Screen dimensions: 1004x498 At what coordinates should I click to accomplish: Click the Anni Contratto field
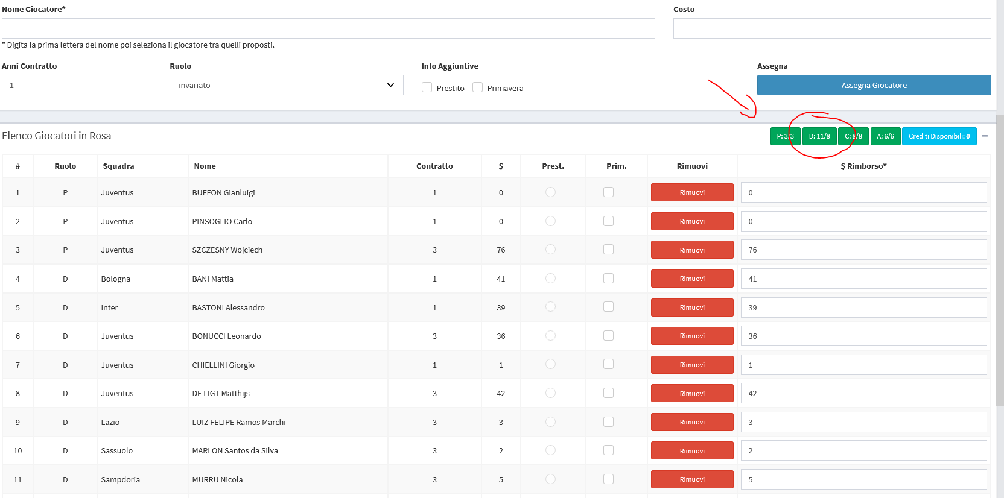click(77, 85)
